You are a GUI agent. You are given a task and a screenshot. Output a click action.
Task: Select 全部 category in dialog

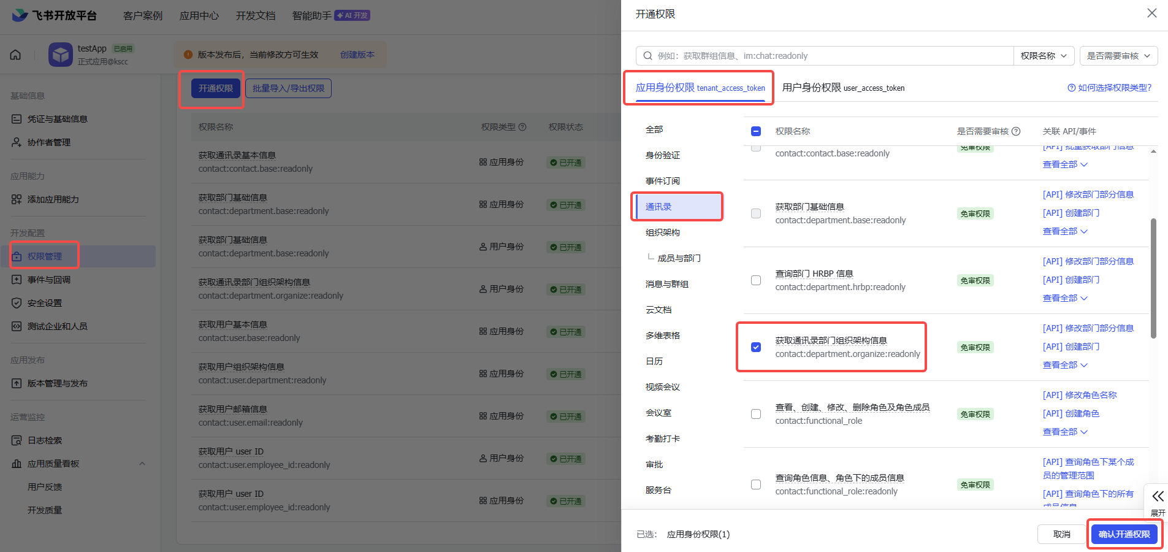point(654,129)
